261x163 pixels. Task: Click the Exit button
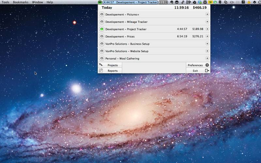[198, 70]
